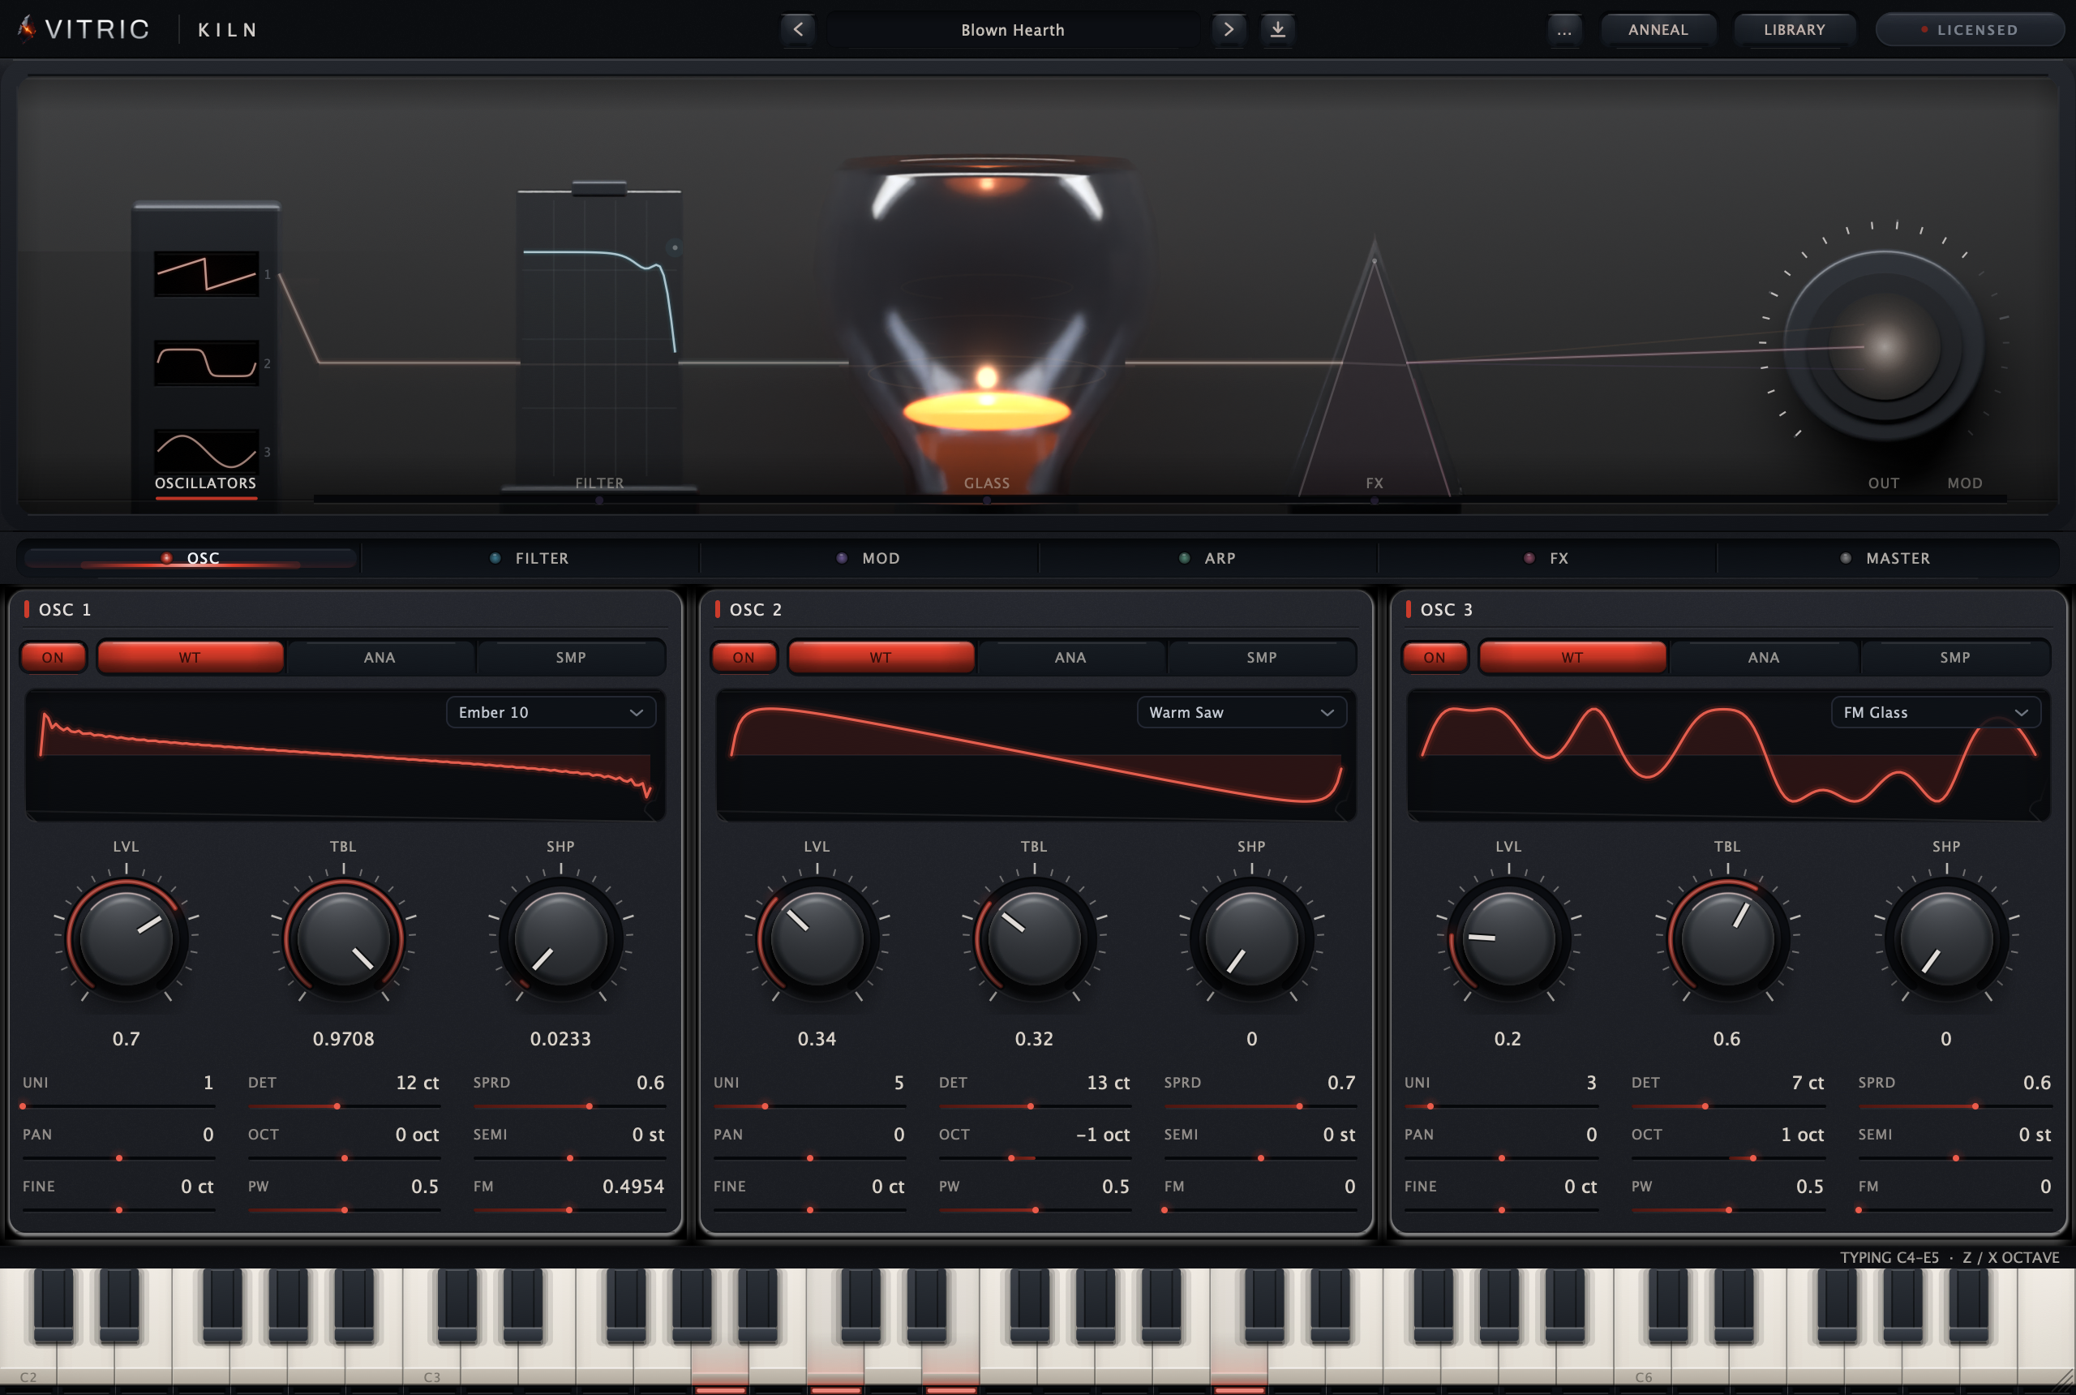Image resolution: width=2076 pixels, height=1395 pixels.
Task: Open the ellipsis more options button
Action: [1563, 29]
